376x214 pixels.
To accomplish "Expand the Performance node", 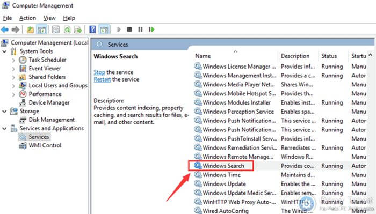I will click(x=13, y=94).
